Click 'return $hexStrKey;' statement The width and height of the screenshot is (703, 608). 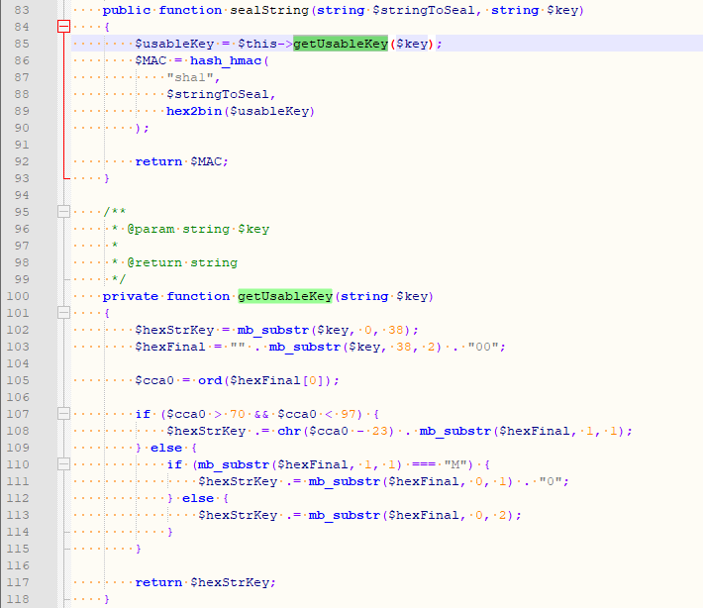pos(205,582)
